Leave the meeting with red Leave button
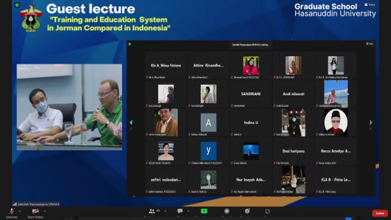 coord(380,213)
